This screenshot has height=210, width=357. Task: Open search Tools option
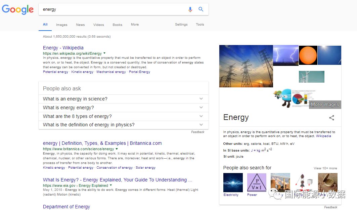[x=200, y=25]
